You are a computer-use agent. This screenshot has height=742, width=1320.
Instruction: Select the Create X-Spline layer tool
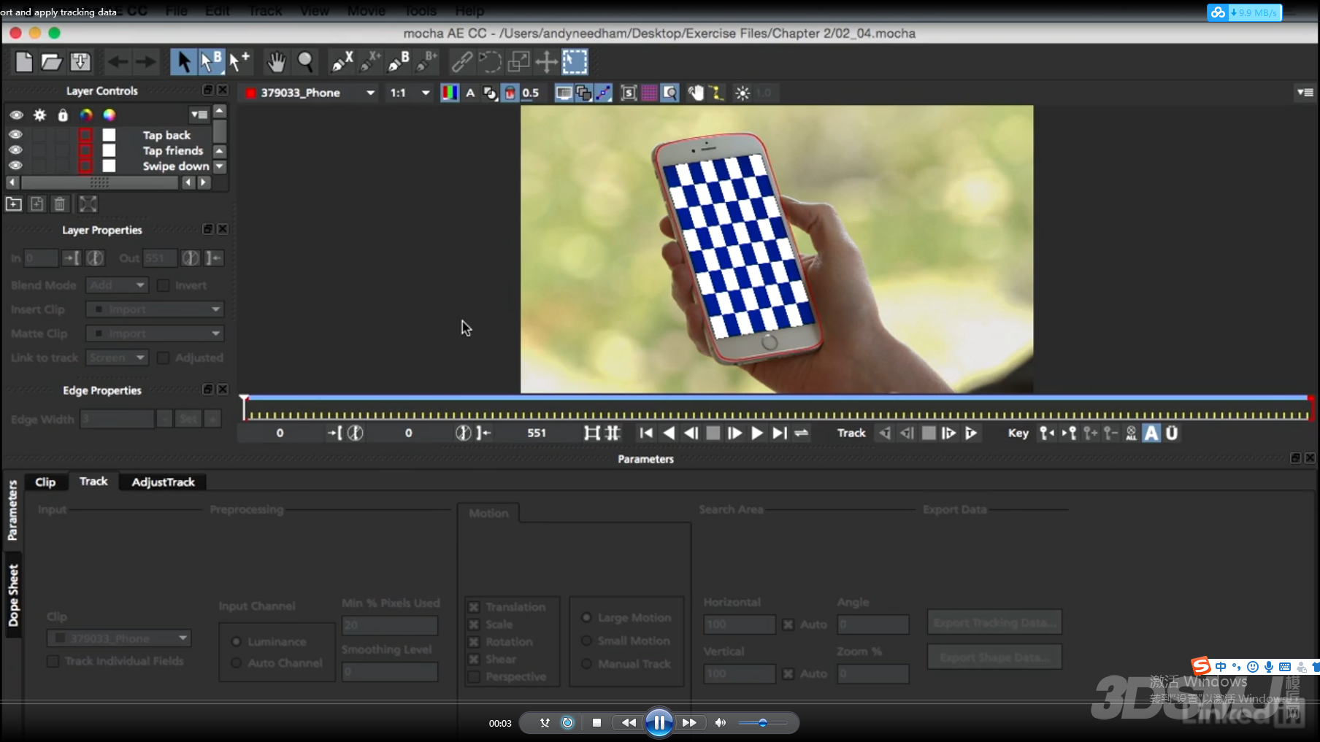pyautogui.click(x=342, y=62)
